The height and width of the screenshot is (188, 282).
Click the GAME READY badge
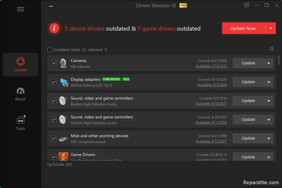111,79
